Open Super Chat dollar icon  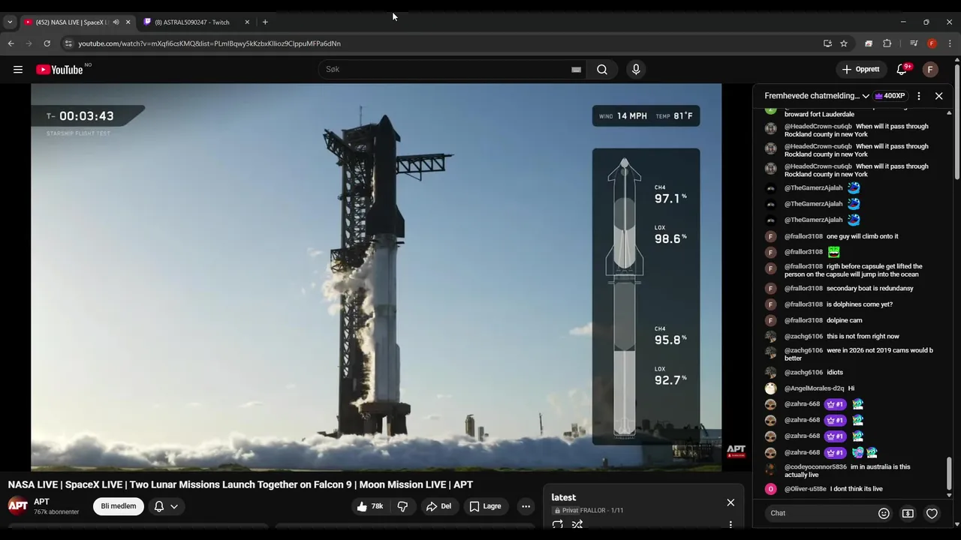click(x=908, y=513)
